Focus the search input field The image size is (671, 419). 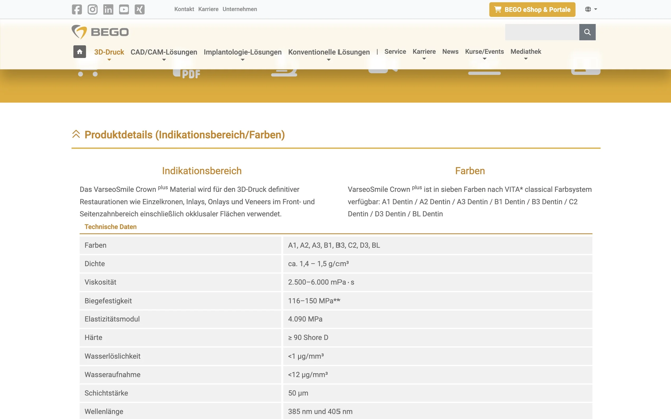coord(542,32)
